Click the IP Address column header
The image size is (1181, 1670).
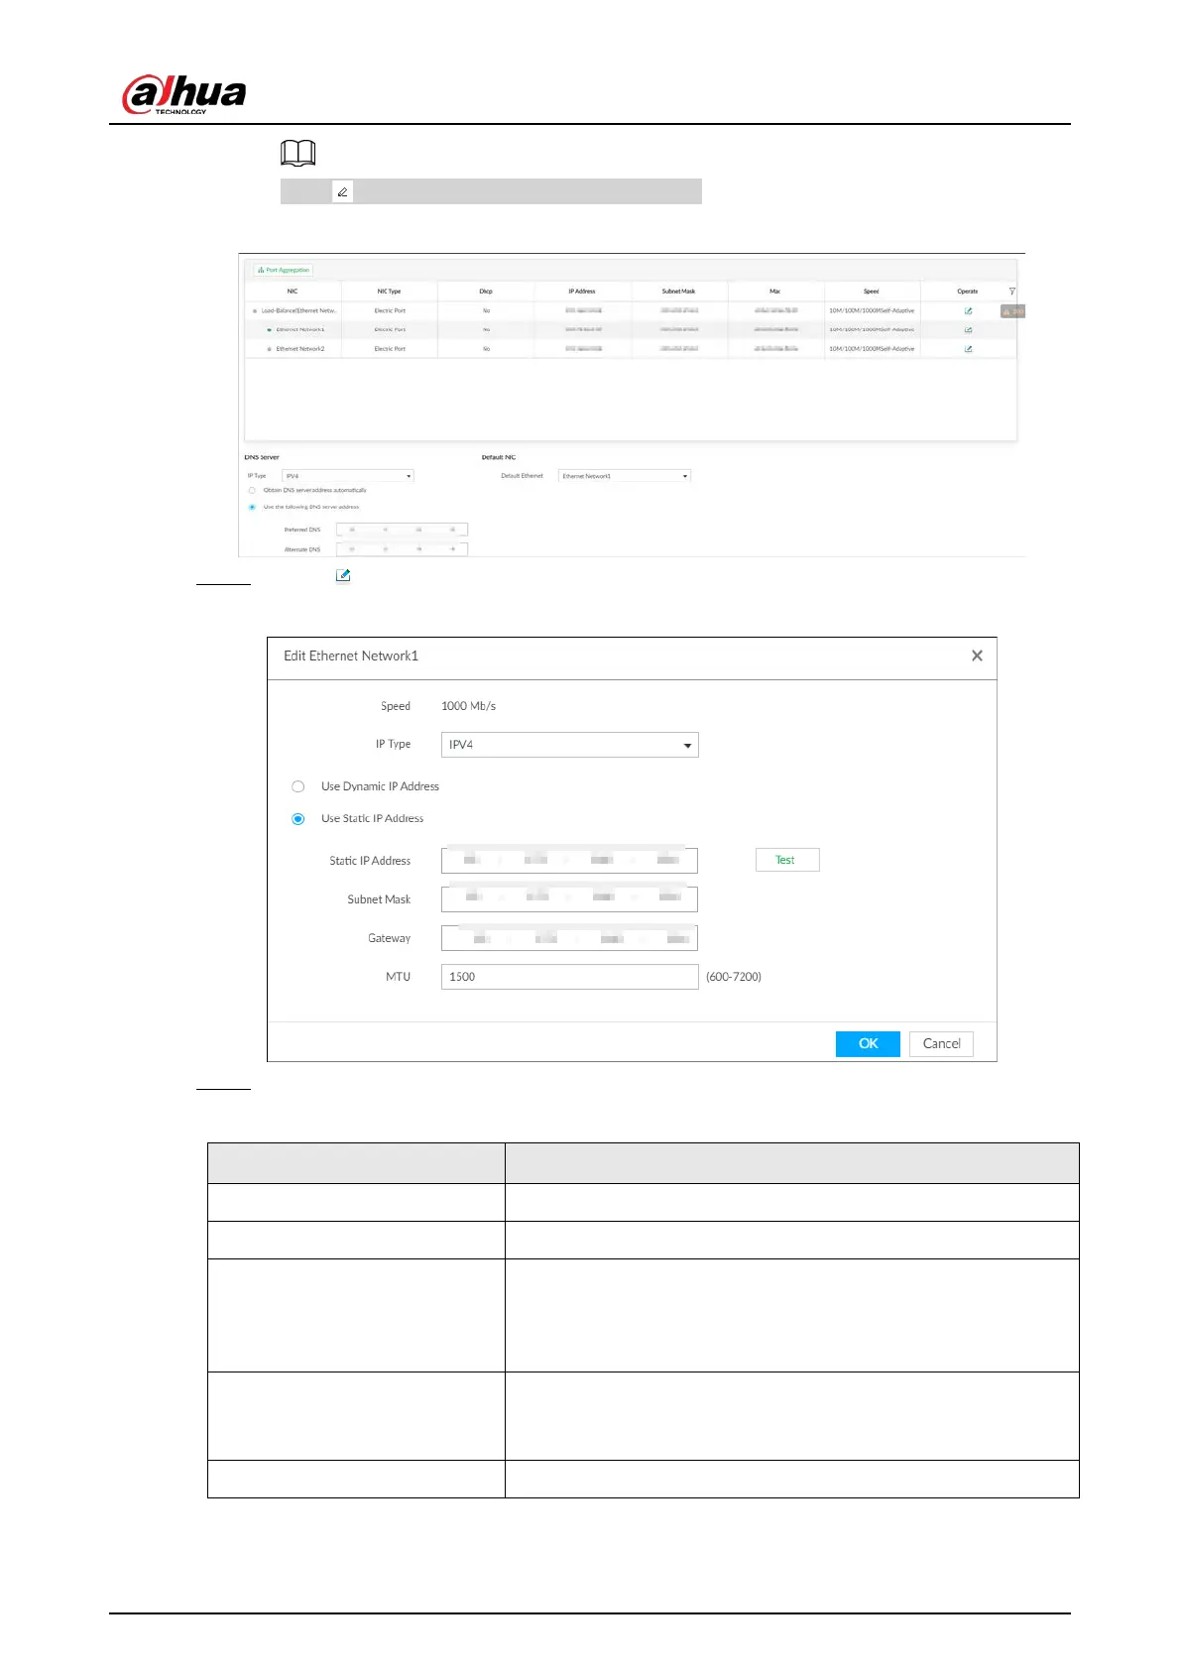coord(582,292)
